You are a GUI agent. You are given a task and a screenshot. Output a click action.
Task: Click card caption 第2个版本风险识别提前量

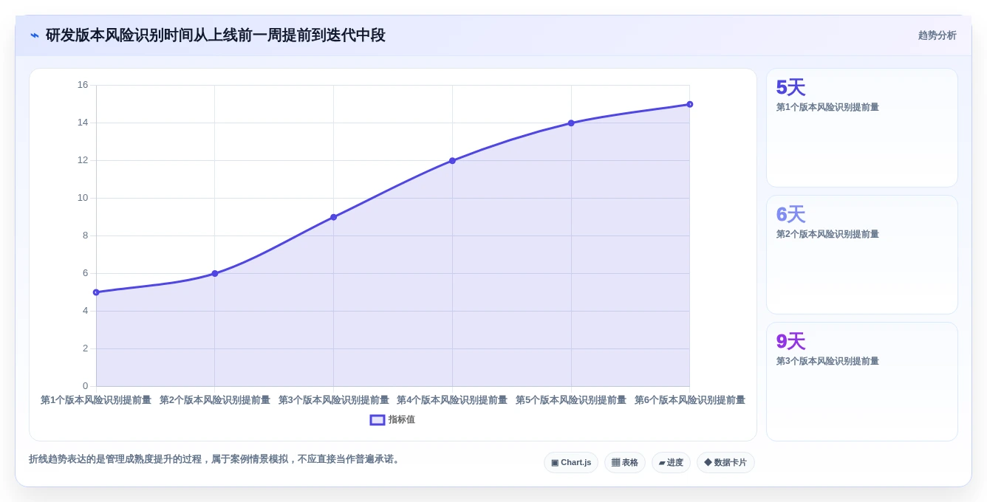(x=827, y=234)
